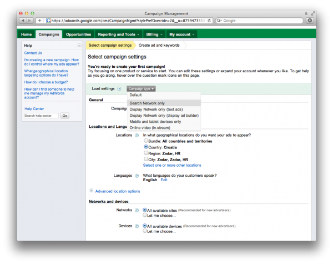Go back with the browser back arrow
Image resolution: width=333 pixels, height=264 pixels.
pyautogui.click(x=23, y=21)
